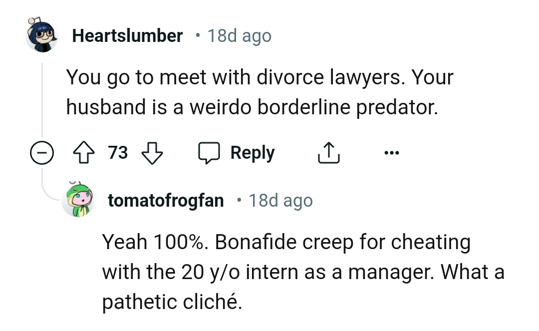Click the vote count showing 73
This screenshot has height=331, width=539.
tap(118, 153)
